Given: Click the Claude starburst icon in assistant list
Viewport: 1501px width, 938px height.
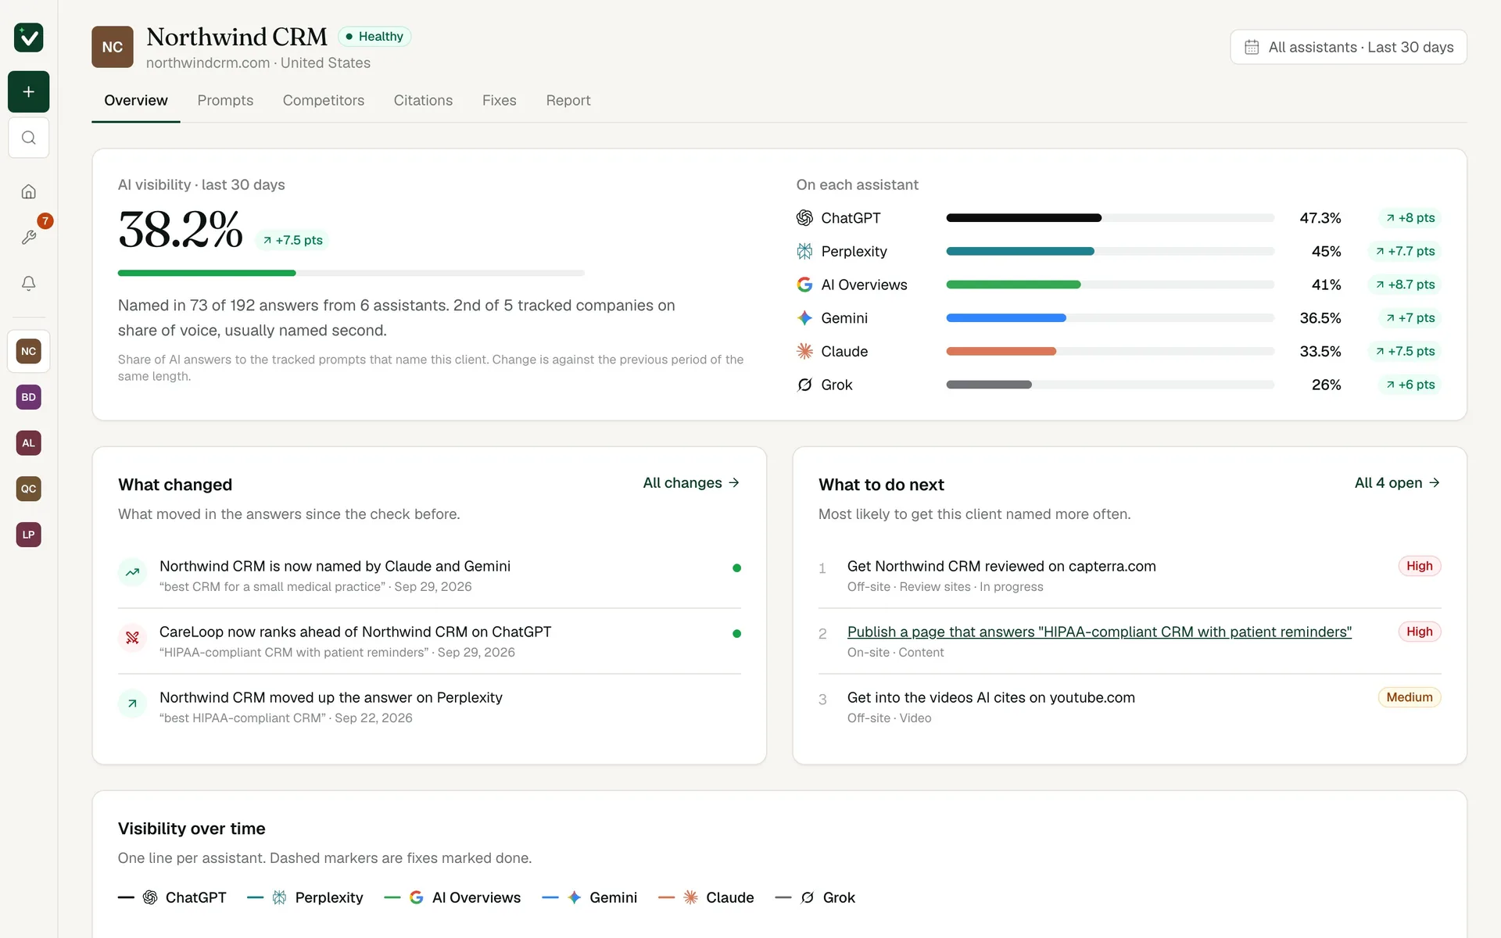Looking at the screenshot, I should click(804, 351).
